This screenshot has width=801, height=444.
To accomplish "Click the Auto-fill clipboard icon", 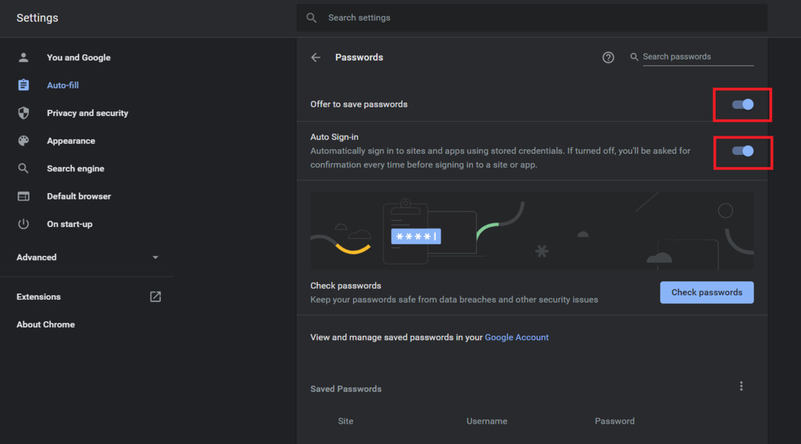I will [x=23, y=85].
